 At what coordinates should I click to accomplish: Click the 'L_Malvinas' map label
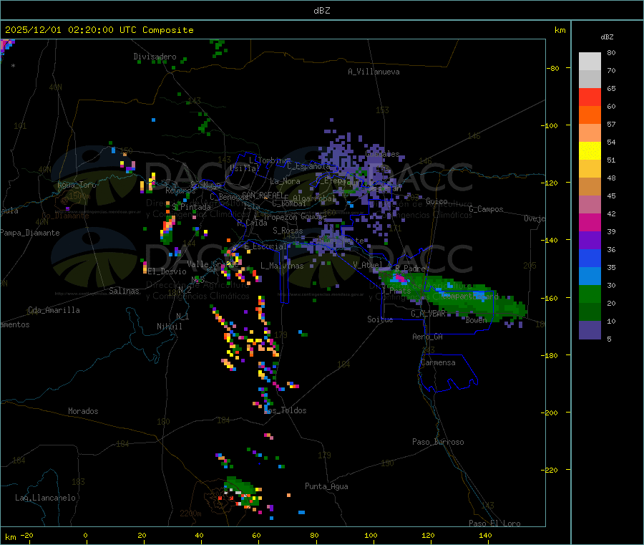282,266
